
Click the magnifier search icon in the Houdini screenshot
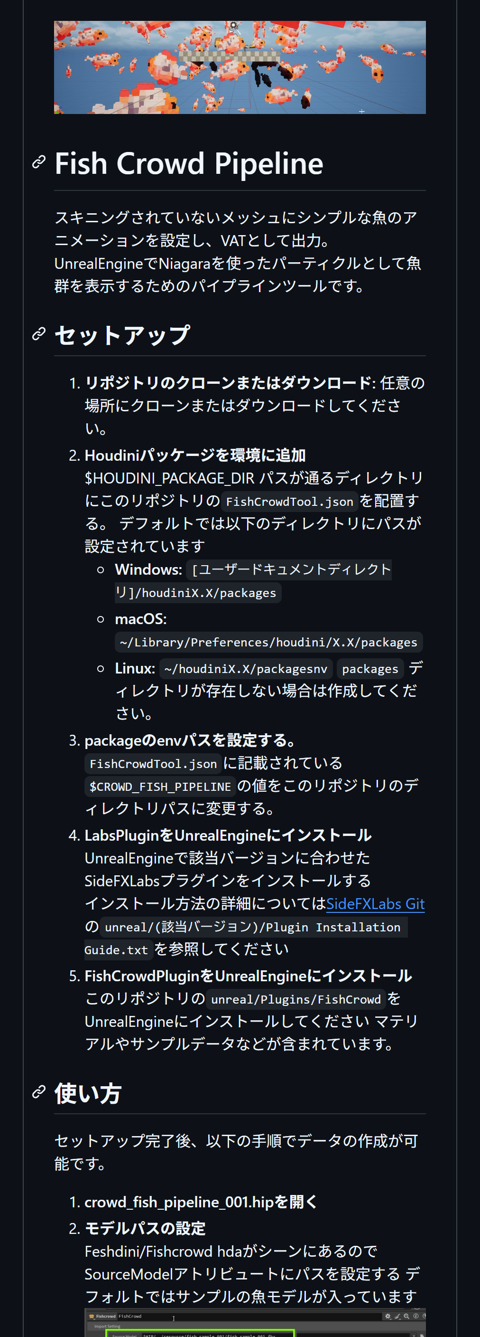406,1316
